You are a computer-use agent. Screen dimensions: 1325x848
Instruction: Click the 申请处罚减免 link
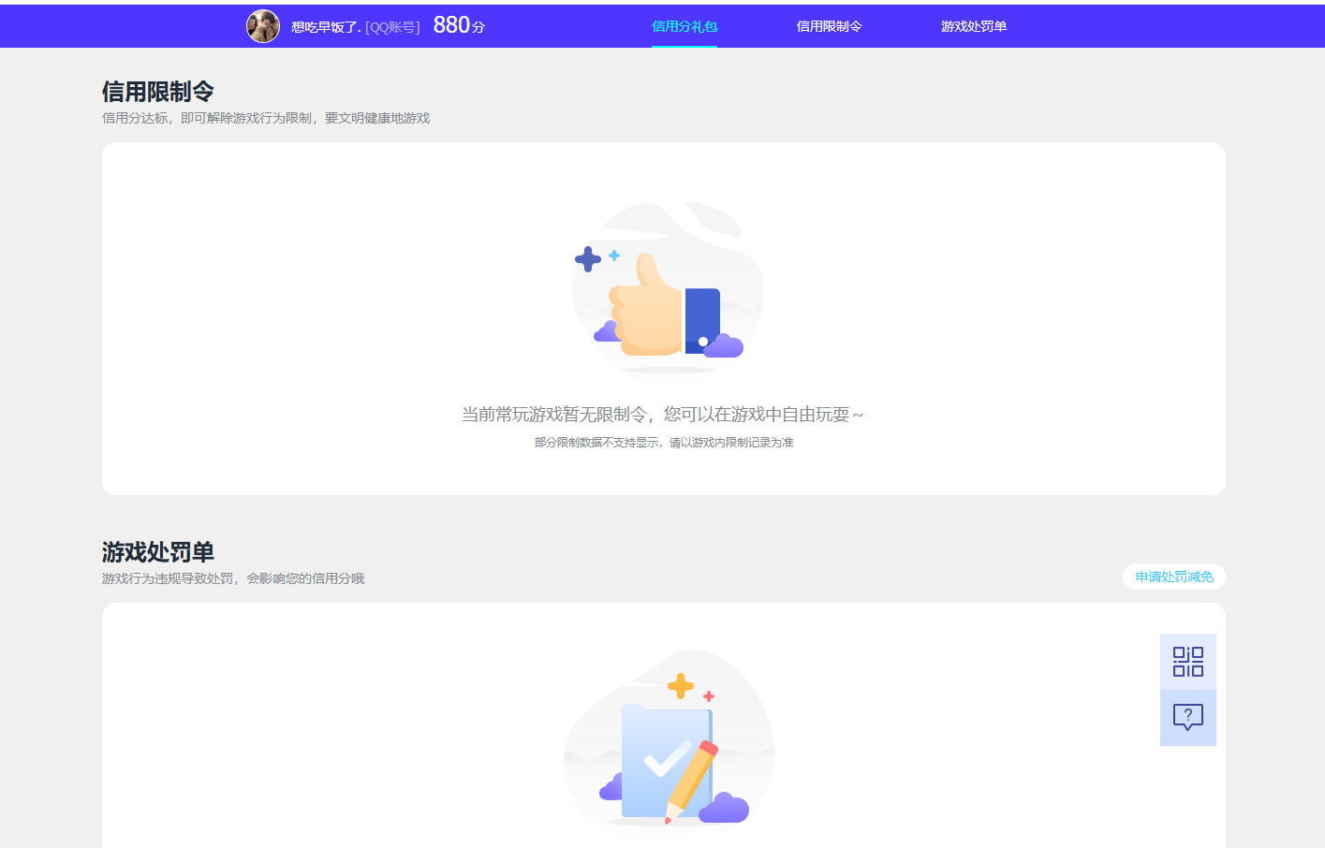[x=1173, y=577]
